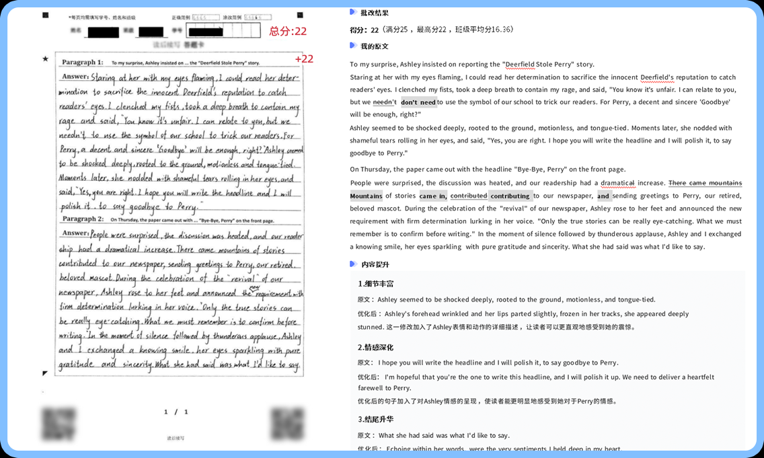The image size is (764, 458).
Task: Select the 3.结尾升华 suggestion heading
Action: (x=375, y=419)
